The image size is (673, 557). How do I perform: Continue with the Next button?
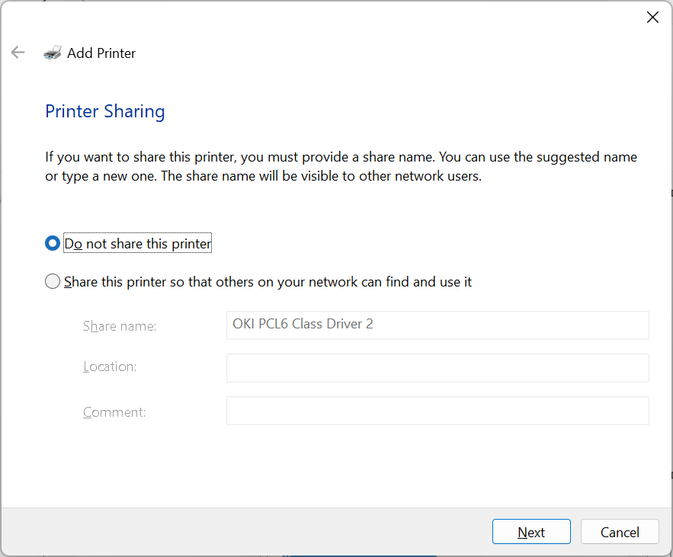[x=531, y=532]
